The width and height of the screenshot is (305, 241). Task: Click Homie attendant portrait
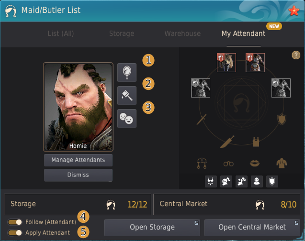[78, 107]
